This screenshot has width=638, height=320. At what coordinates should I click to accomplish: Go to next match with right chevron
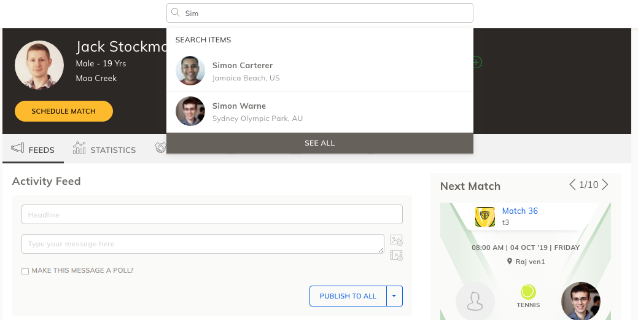(605, 184)
